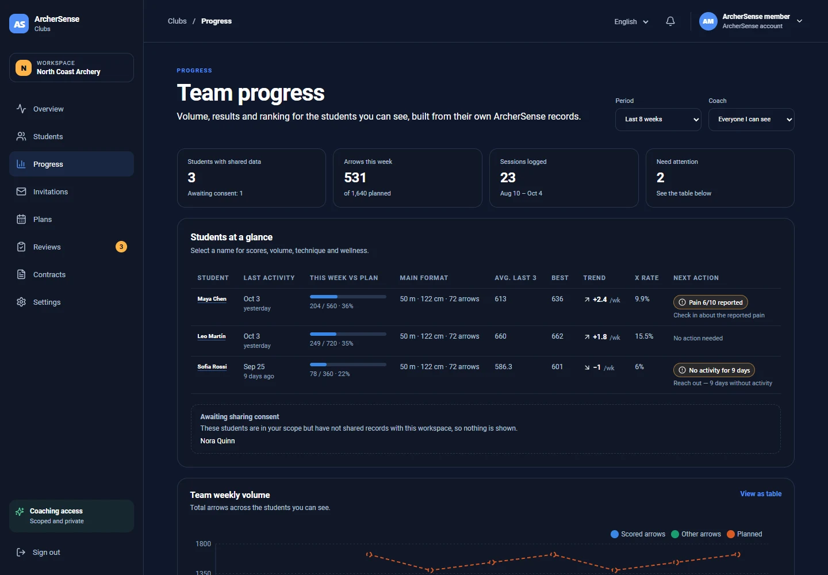Click the Settings gear icon
The height and width of the screenshot is (575, 828).
click(x=21, y=302)
